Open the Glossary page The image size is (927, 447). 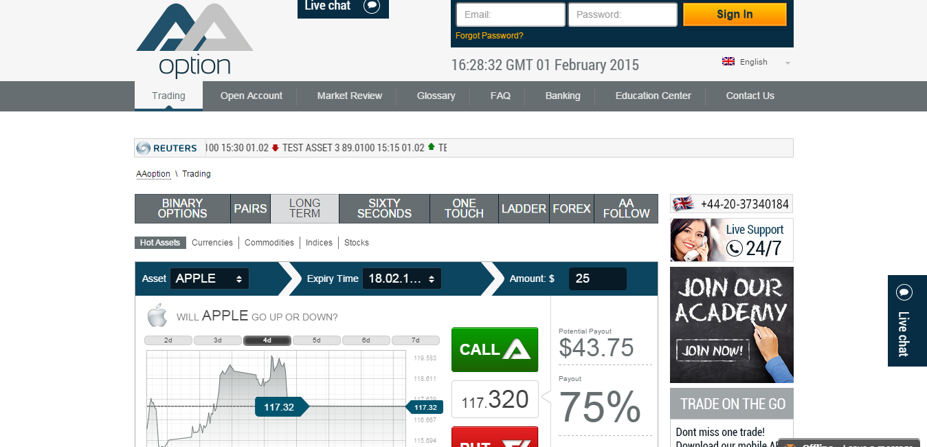[x=436, y=96]
